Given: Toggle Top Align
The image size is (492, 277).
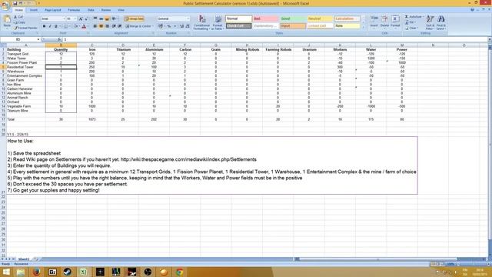Looking at the screenshot, I should [95, 18].
